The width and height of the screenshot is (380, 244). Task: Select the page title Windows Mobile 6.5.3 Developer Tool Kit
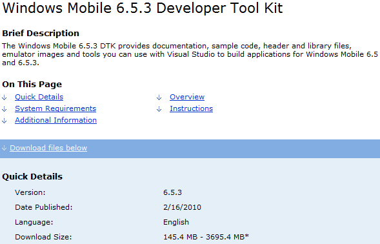click(x=143, y=8)
